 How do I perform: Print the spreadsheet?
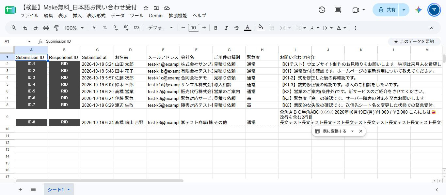click(x=46, y=28)
